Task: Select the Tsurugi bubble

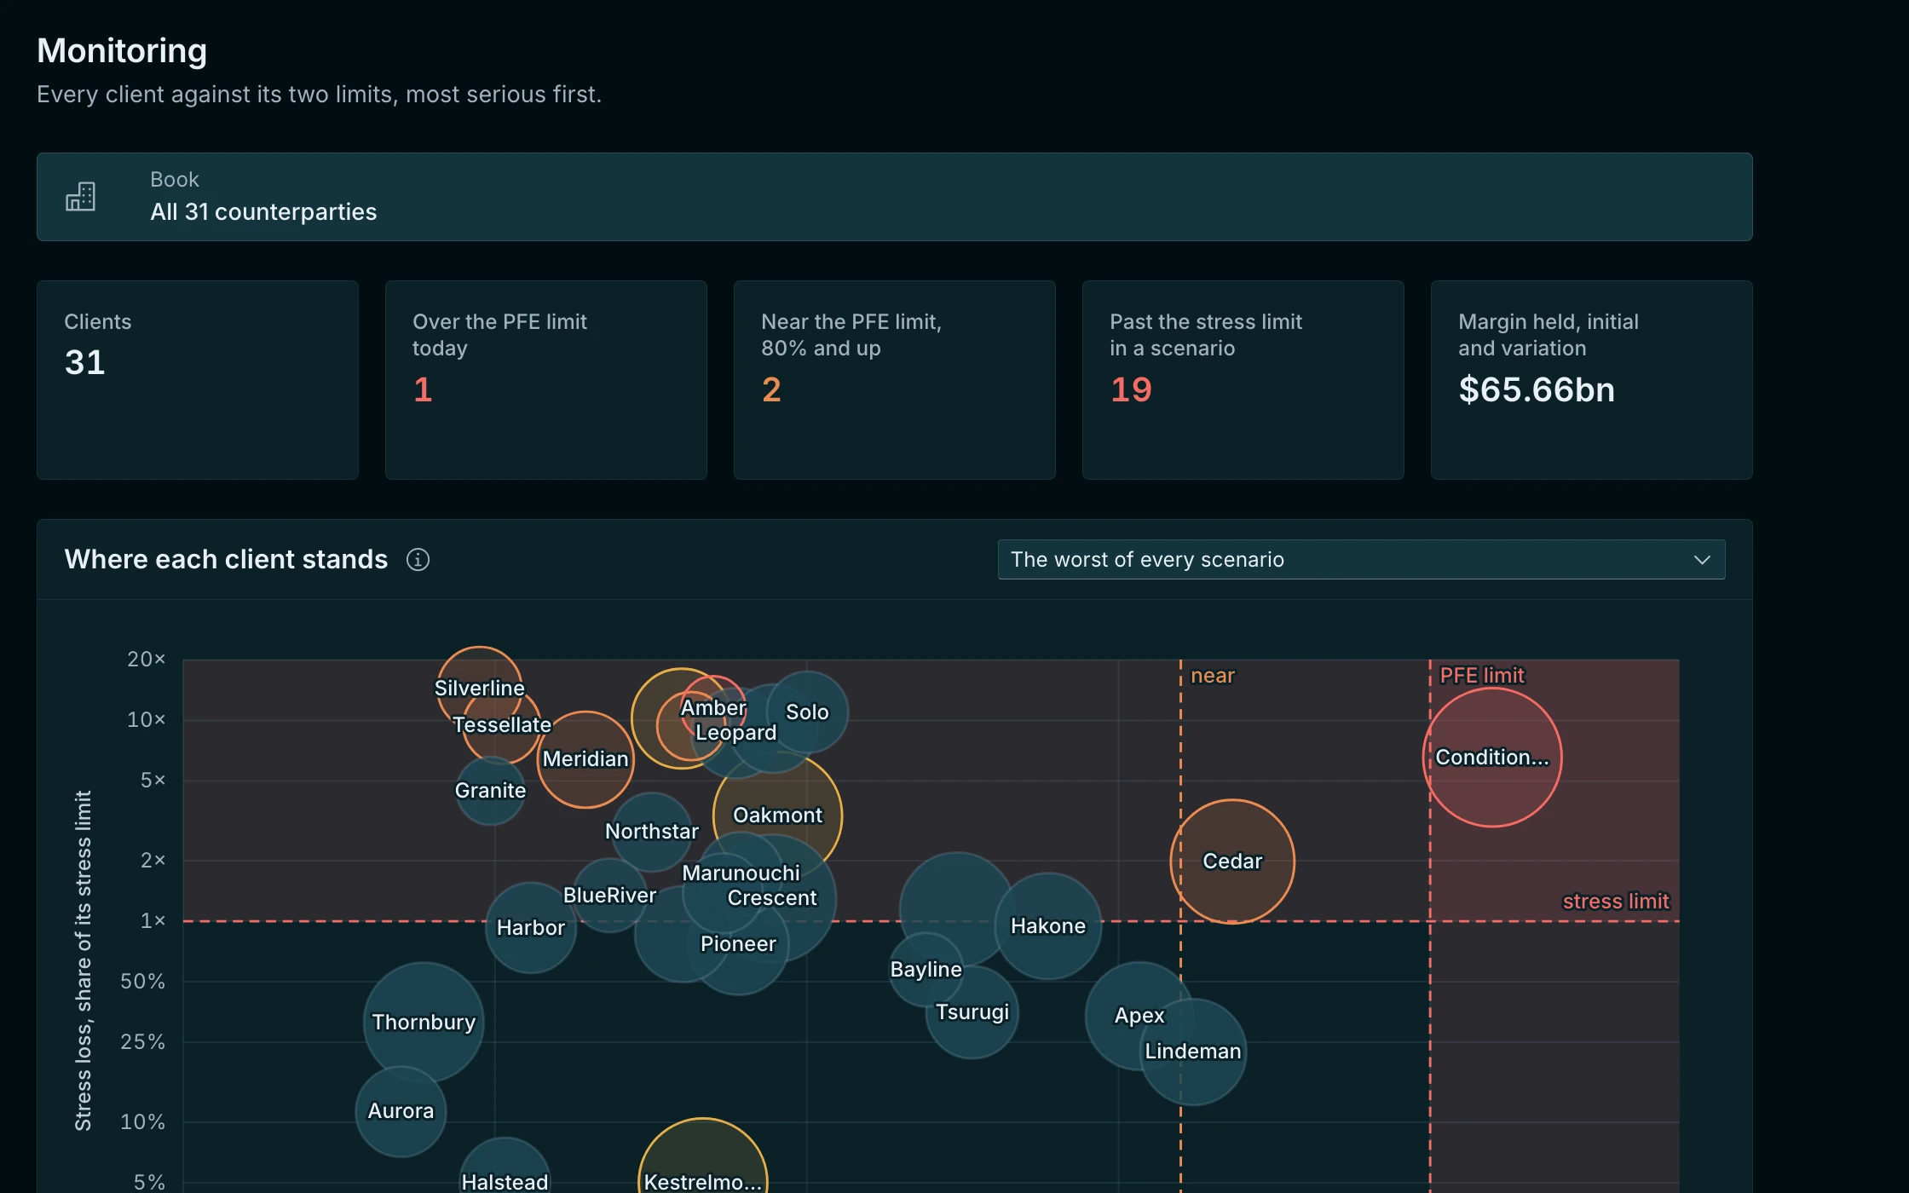Action: (x=972, y=1012)
